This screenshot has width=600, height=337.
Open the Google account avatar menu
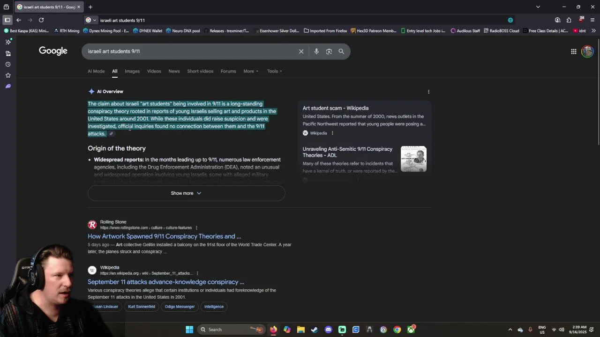tap(587, 51)
